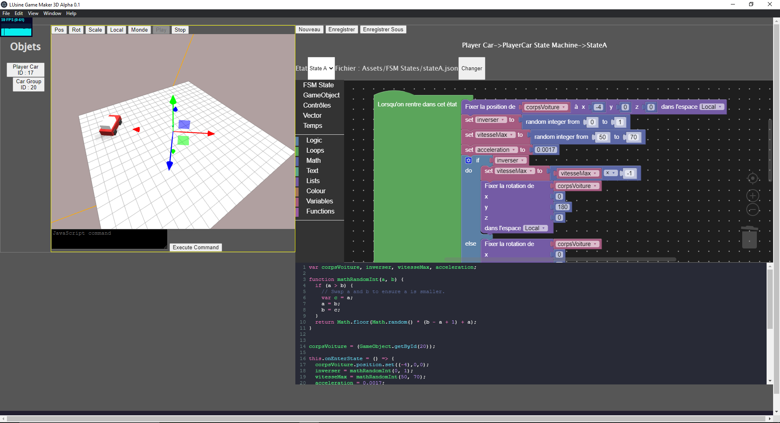Click the 0.0017 acceleration value field
The image size is (780, 423).
tap(546, 150)
